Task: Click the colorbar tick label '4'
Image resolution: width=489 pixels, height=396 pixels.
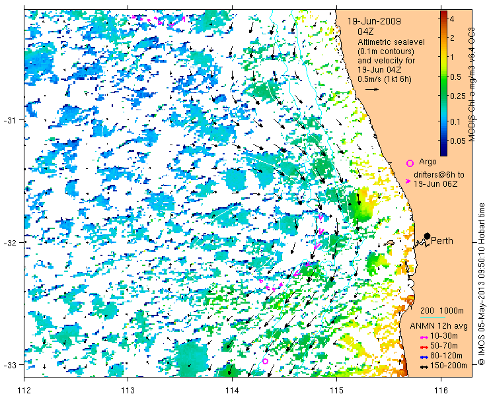Action: point(452,19)
